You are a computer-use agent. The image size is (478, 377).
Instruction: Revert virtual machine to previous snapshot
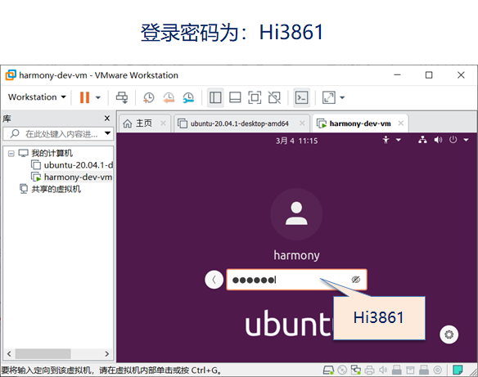pyautogui.click(x=169, y=97)
